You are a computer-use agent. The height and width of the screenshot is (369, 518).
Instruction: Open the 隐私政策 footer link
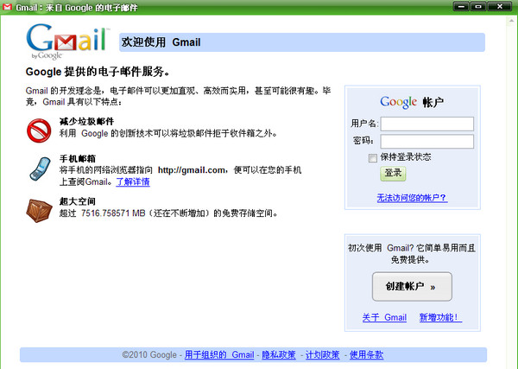tap(279, 355)
